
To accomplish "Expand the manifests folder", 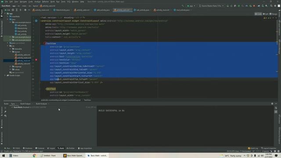I will pos(8,17).
